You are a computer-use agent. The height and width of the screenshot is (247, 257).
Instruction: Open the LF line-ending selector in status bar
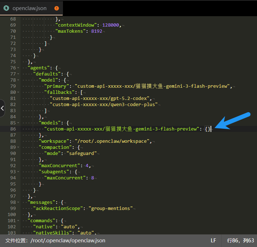pos(213,241)
